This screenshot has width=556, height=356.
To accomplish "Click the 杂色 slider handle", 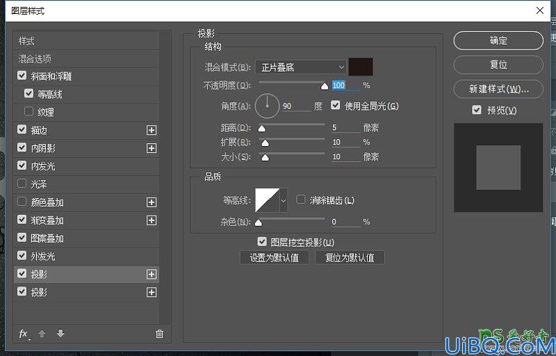I will (x=259, y=222).
